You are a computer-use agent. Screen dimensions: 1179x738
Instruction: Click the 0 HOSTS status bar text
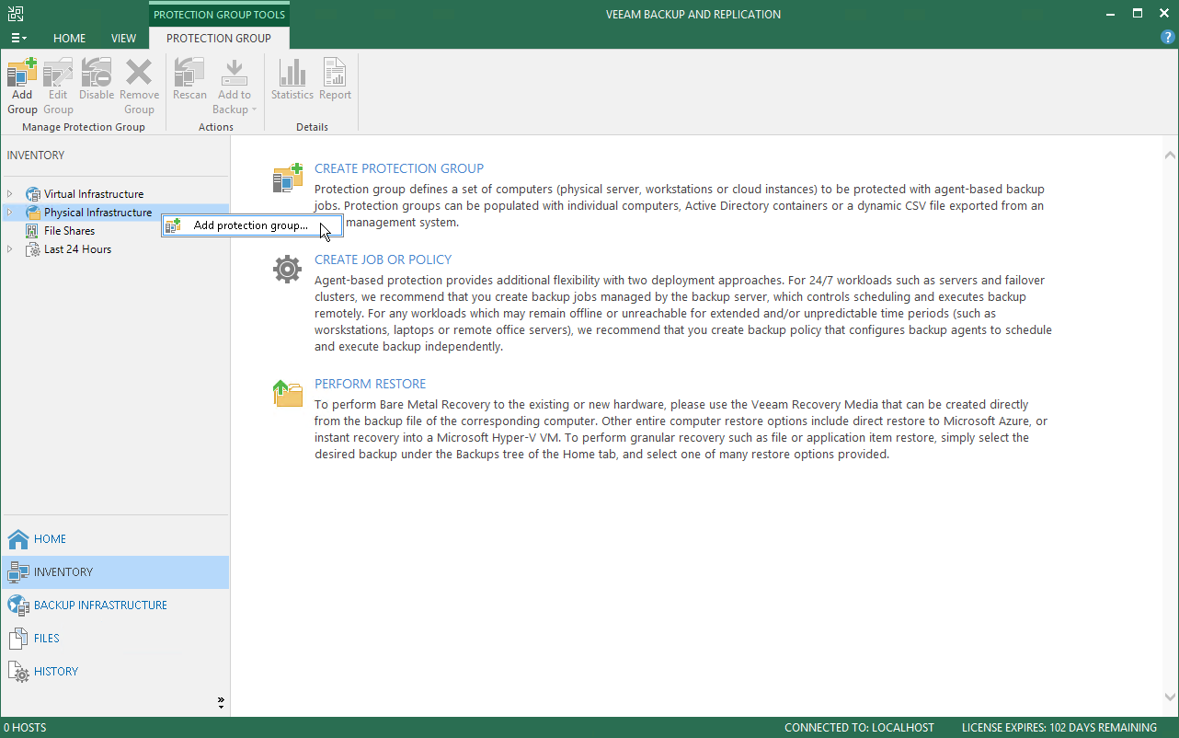click(x=25, y=728)
